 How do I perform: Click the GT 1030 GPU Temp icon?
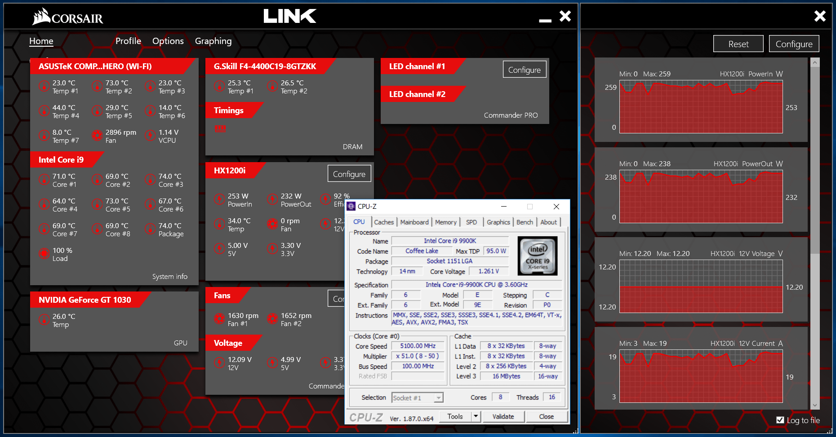[44, 320]
